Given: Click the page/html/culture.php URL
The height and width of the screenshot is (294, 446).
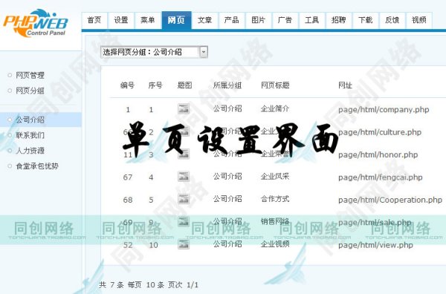Looking at the screenshot, I should pyautogui.click(x=380, y=132).
